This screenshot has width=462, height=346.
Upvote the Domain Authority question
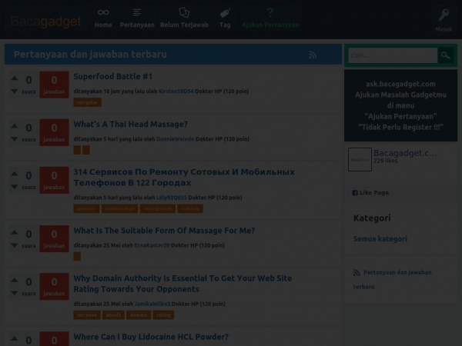15,280
